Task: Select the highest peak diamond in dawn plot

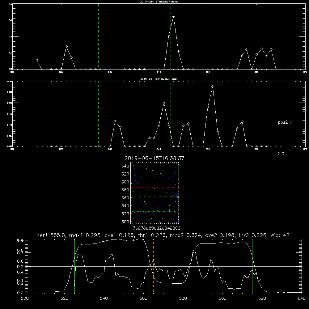Action: coord(173,16)
